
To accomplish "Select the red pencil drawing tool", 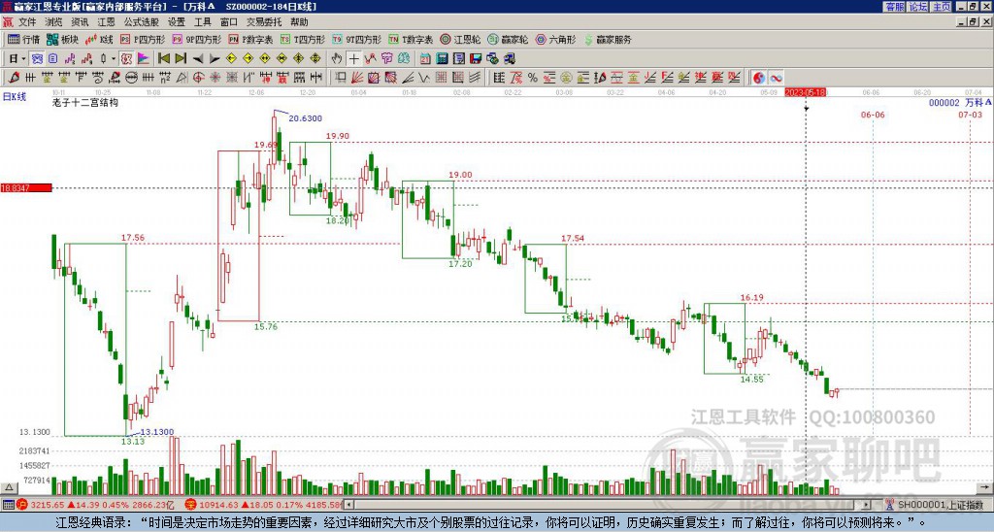I will [14, 78].
